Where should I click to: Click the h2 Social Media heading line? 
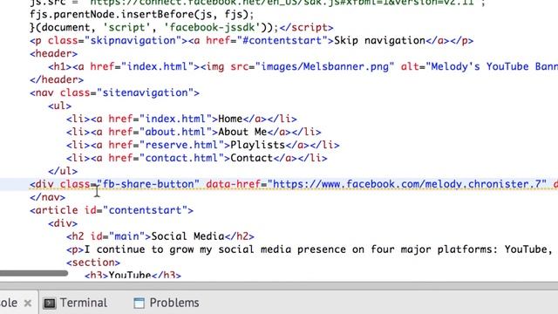point(160,236)
